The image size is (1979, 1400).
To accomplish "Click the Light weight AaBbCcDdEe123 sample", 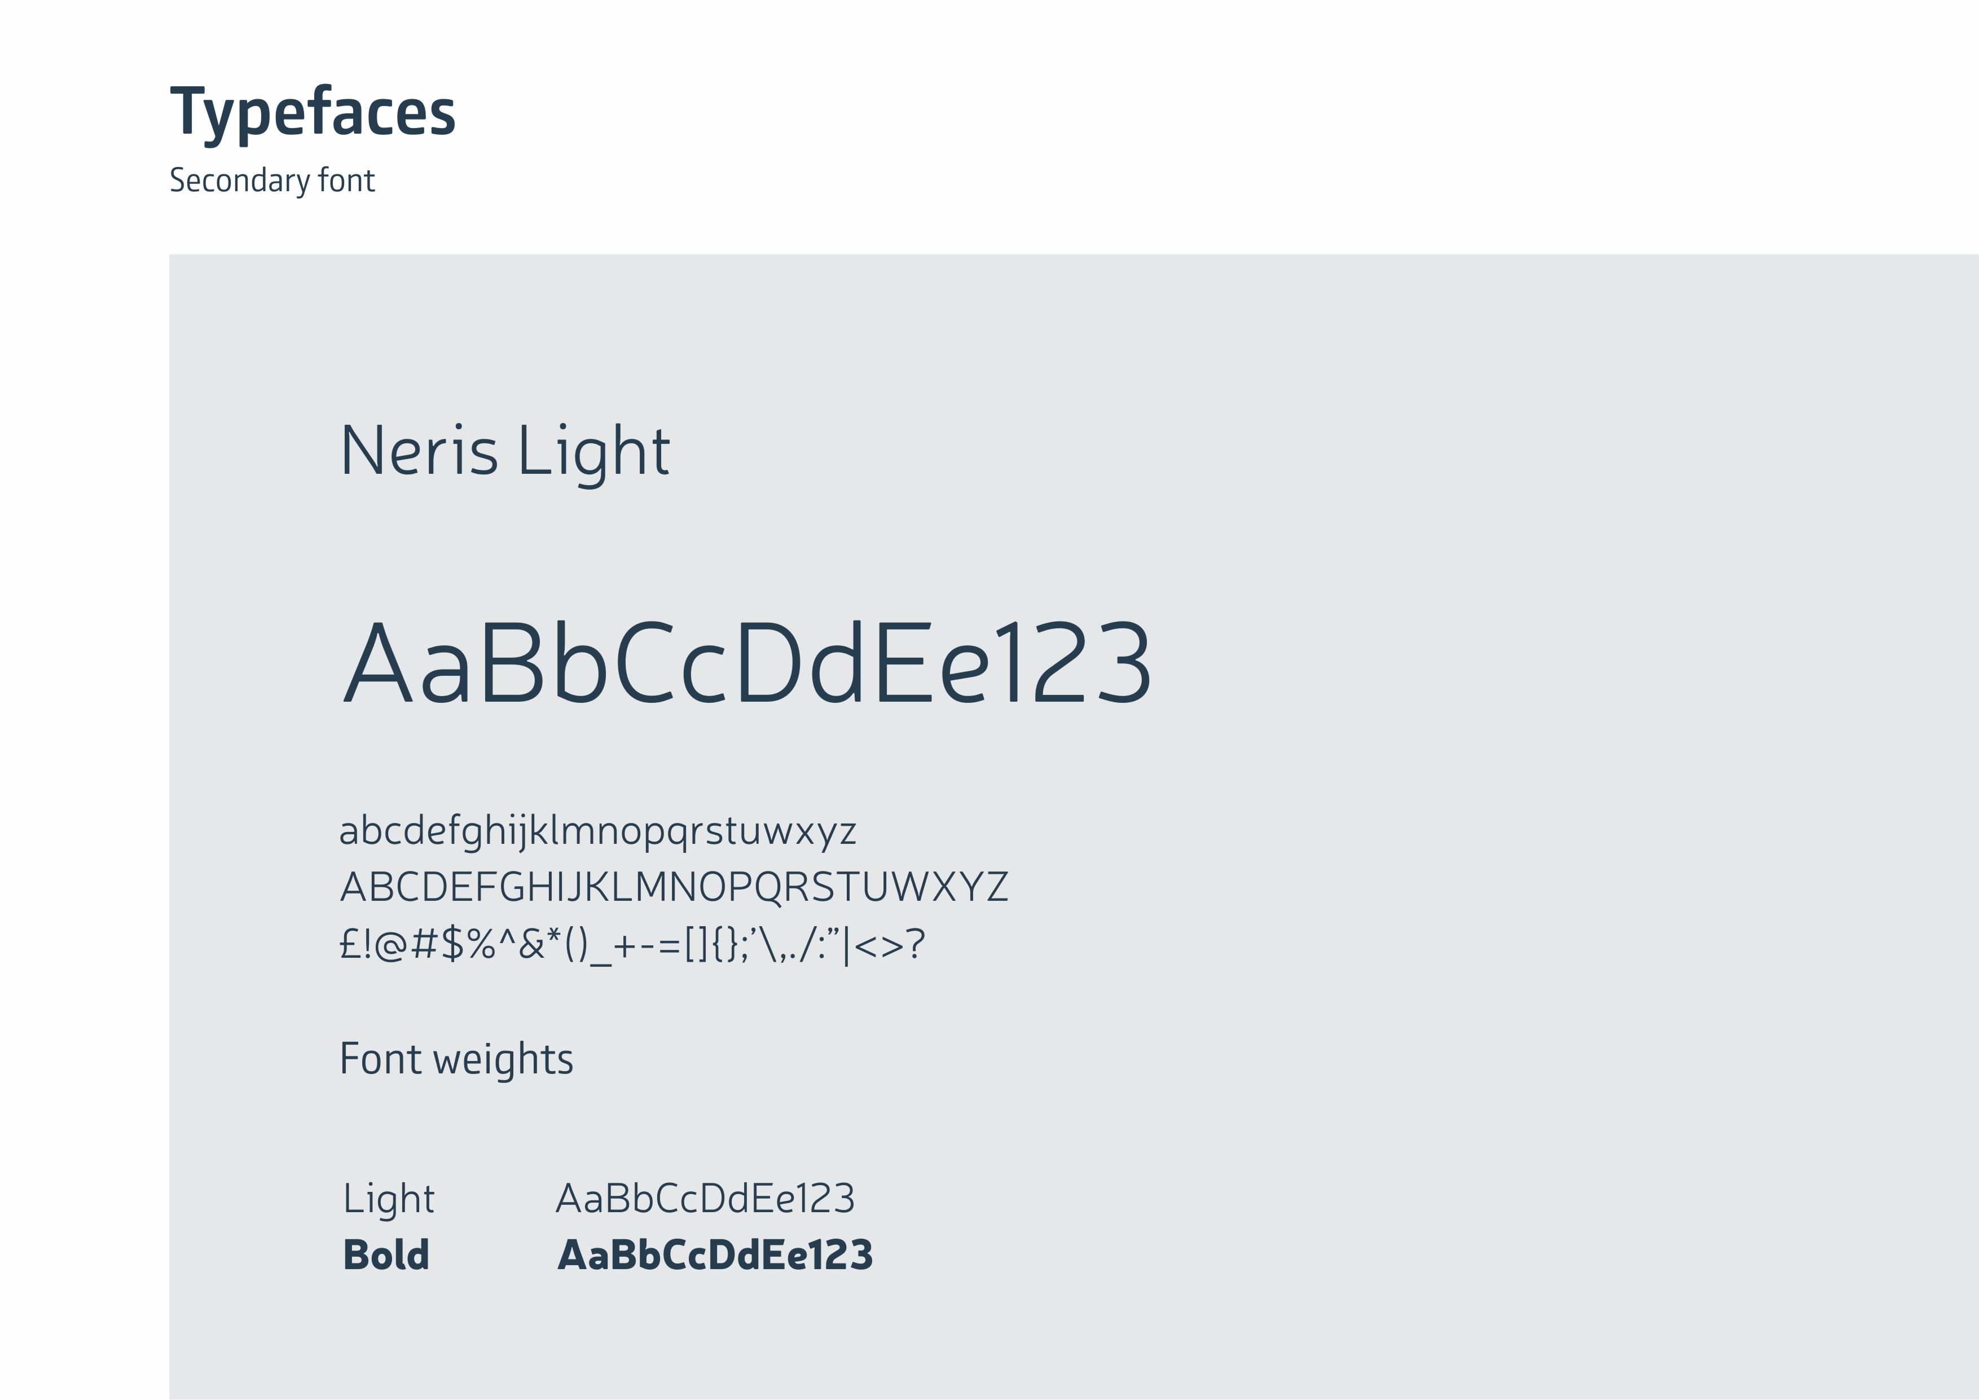I will pos(705,1198).
